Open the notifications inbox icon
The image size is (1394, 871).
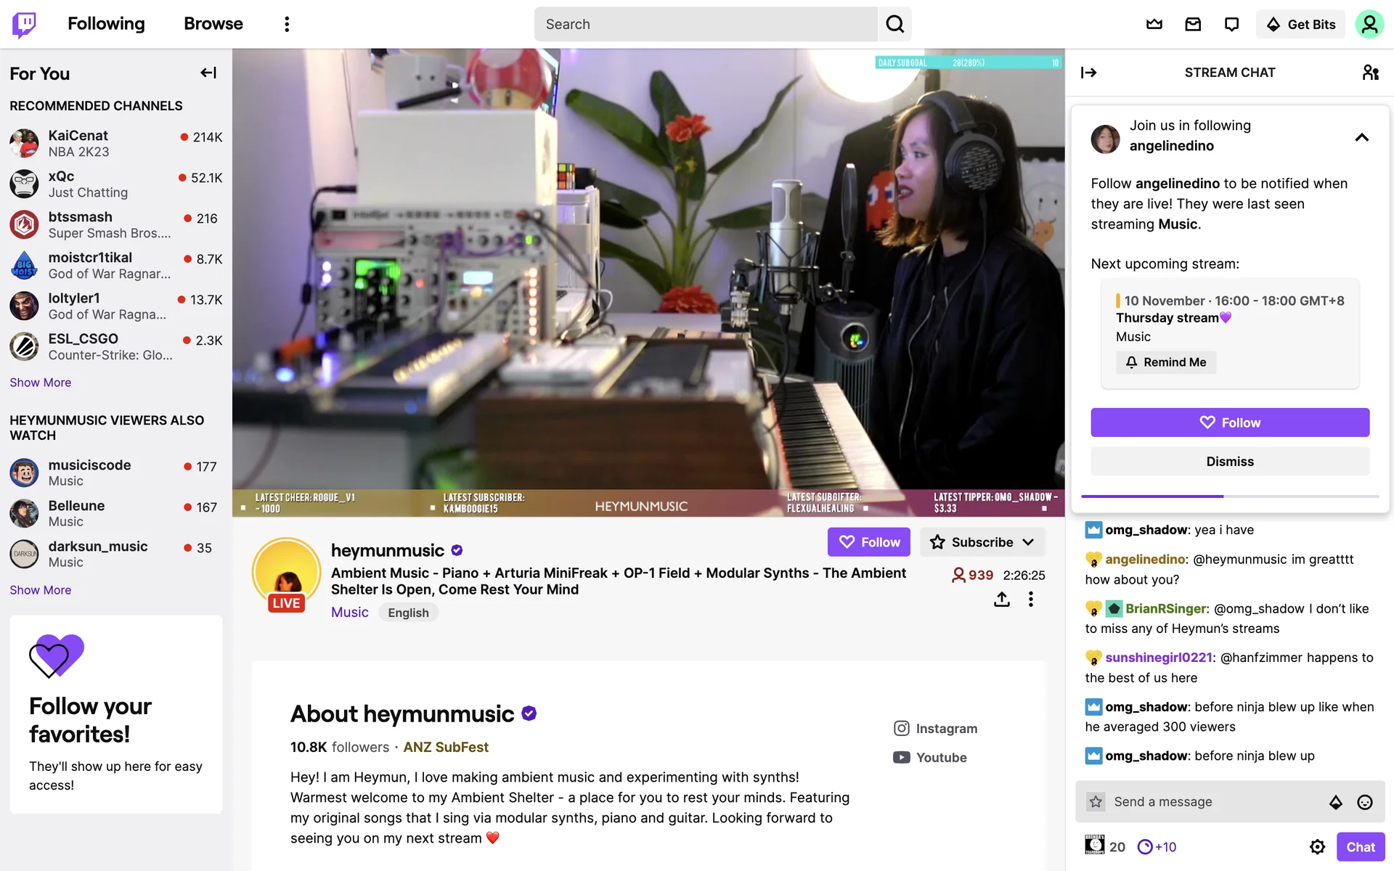(x=1193, y=25)
